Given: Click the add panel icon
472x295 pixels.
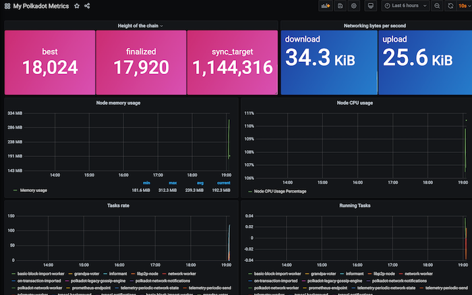Looking at the screenshot, I should click(326, 6).
